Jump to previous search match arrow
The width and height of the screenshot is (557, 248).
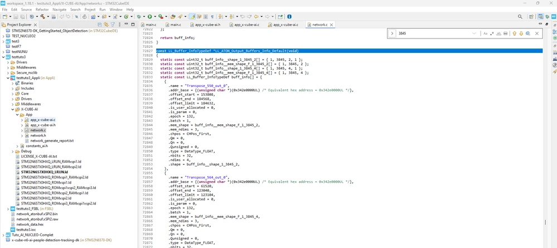[515, 33]
